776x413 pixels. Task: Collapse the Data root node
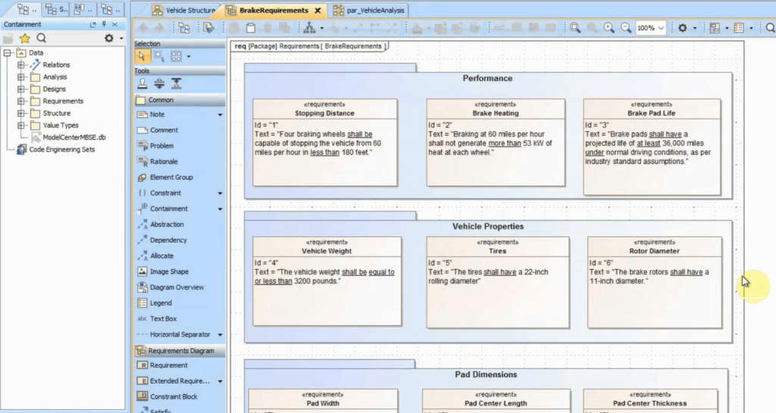point(8,52)
